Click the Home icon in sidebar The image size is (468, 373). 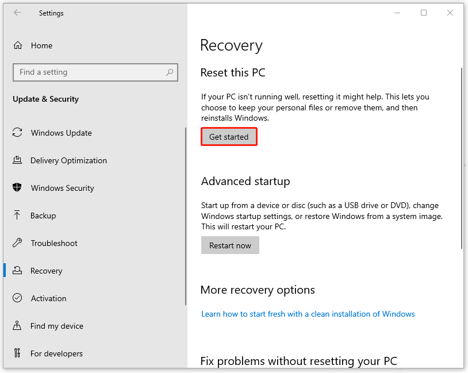click(18, 45)
